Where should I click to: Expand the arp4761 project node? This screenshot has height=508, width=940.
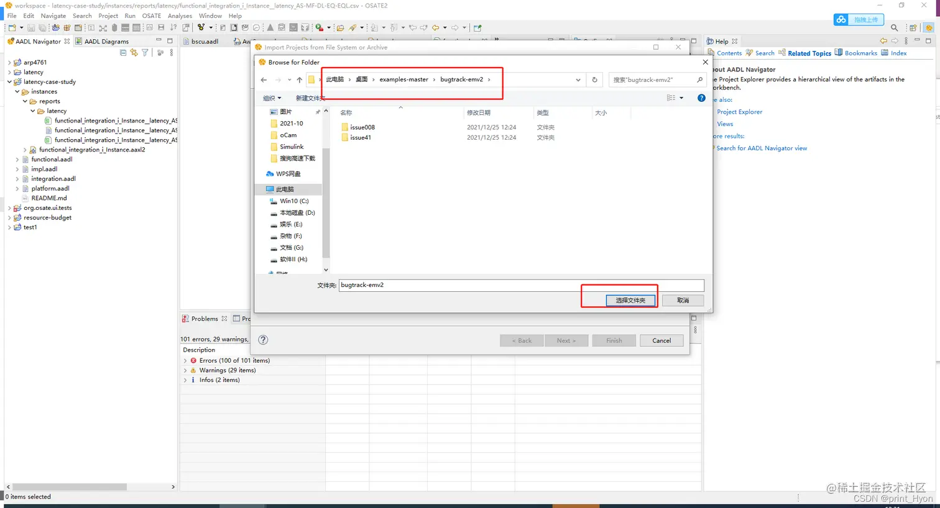click(10, 63)
